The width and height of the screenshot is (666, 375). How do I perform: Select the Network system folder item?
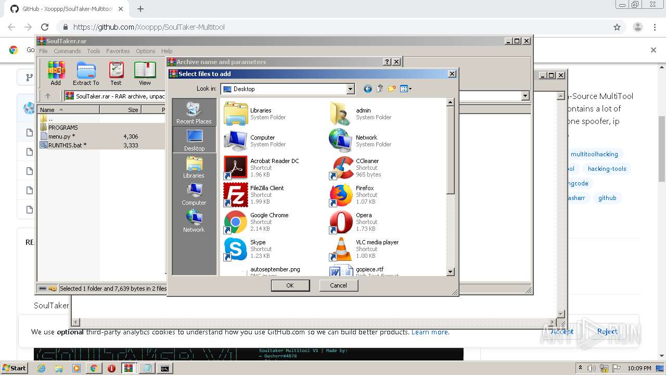pos(361,141)
